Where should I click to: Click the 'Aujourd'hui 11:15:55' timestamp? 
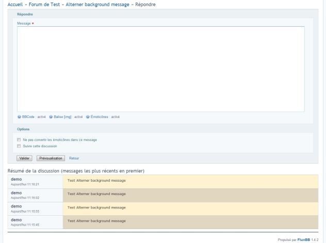pos(25,211)
